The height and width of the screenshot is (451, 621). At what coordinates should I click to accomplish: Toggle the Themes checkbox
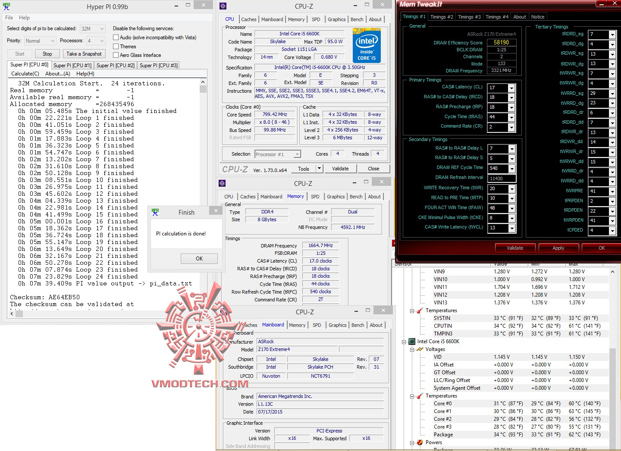pyautogui.click(x=116, y=47)
